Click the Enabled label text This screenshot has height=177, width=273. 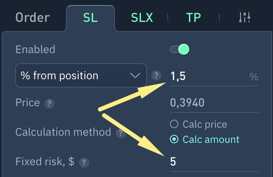click(35, 50)
